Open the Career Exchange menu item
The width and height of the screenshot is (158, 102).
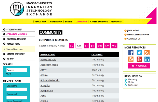pos(99,22)
